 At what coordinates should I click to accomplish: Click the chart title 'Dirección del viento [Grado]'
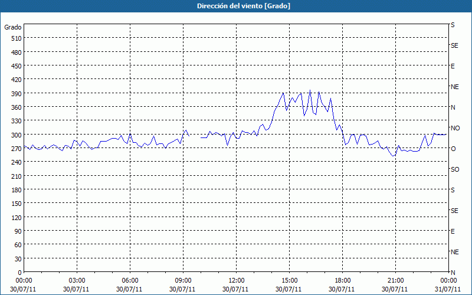(244, 6)
